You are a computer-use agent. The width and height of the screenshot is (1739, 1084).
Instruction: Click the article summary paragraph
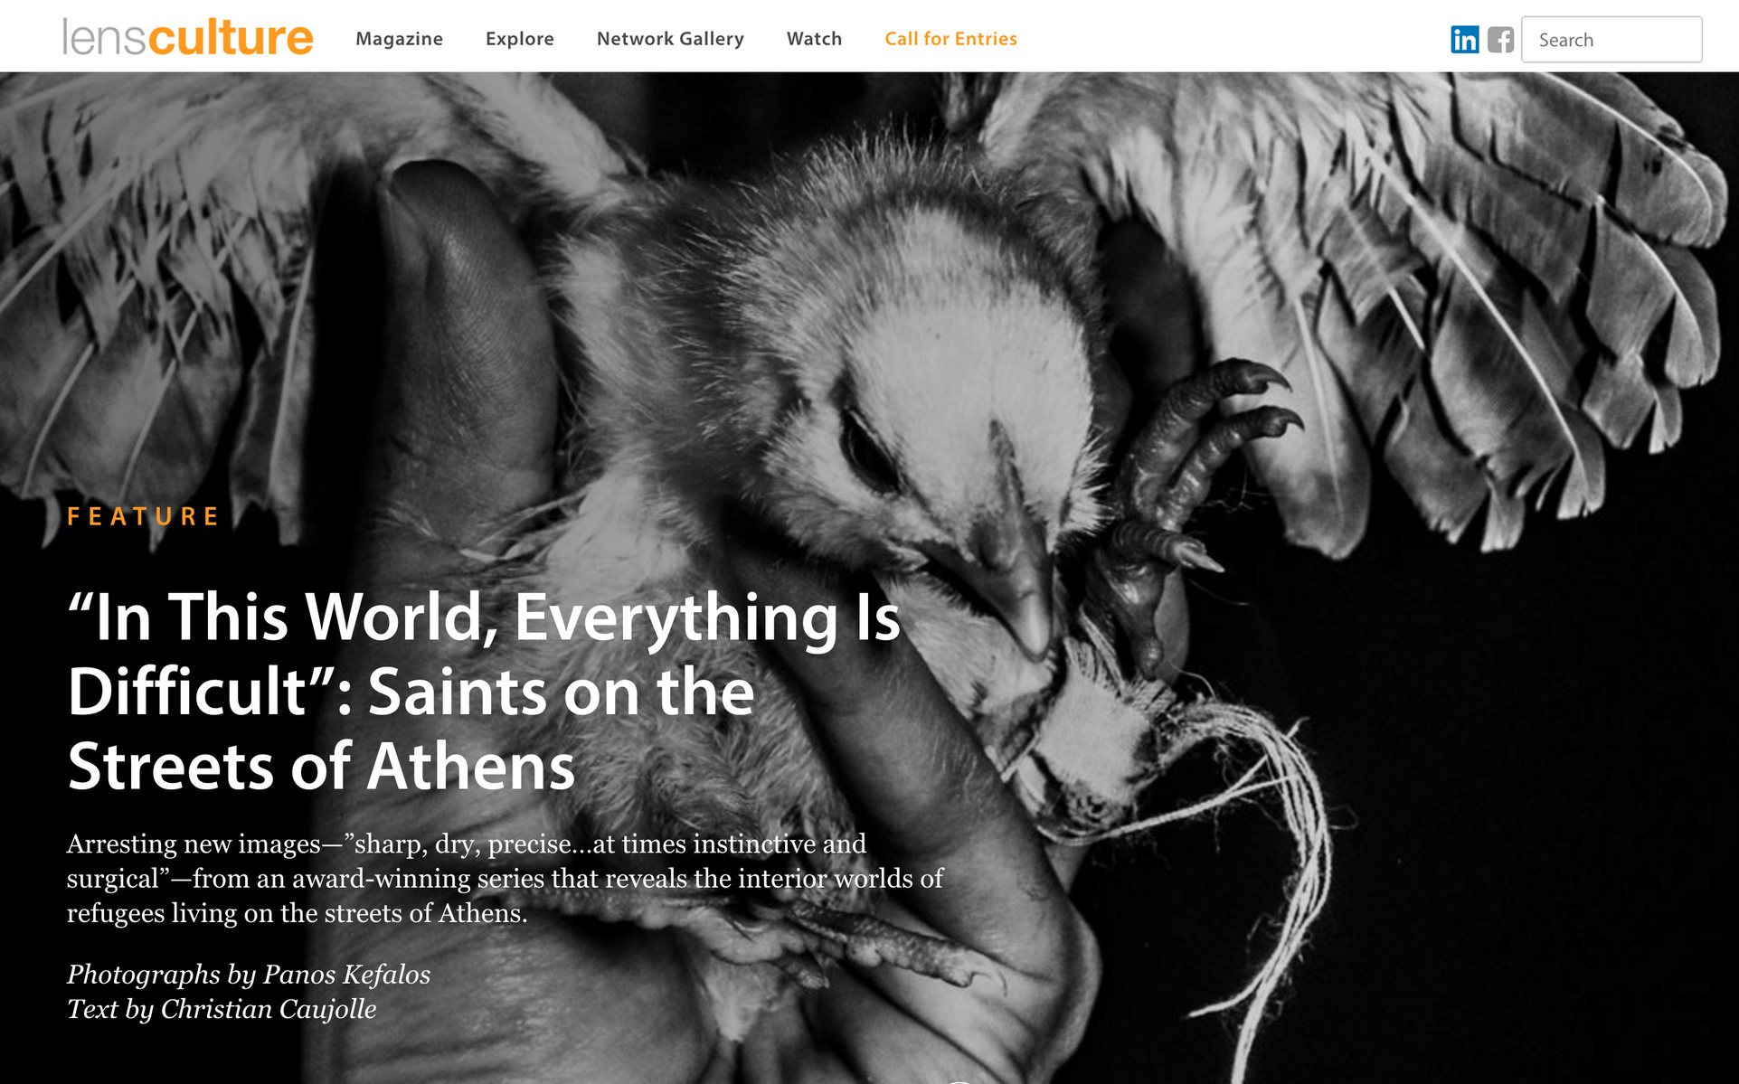pyautogui.click(x=505, y=878)
